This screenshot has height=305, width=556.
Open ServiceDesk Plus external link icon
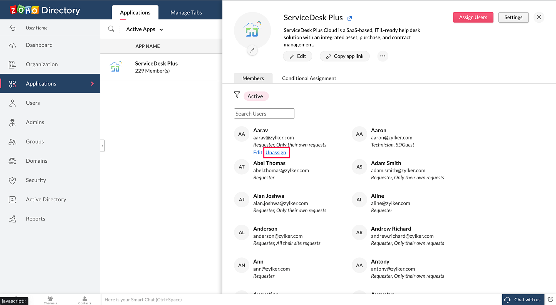[x=350, y=18]
